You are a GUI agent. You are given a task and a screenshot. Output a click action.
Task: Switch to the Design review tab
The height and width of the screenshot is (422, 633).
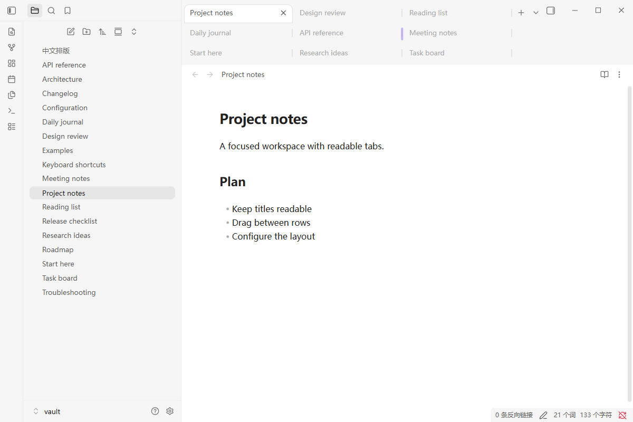347,13
